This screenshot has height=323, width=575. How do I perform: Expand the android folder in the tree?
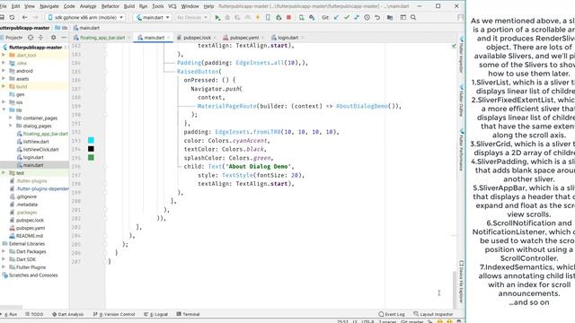click(x=4, y=71)
